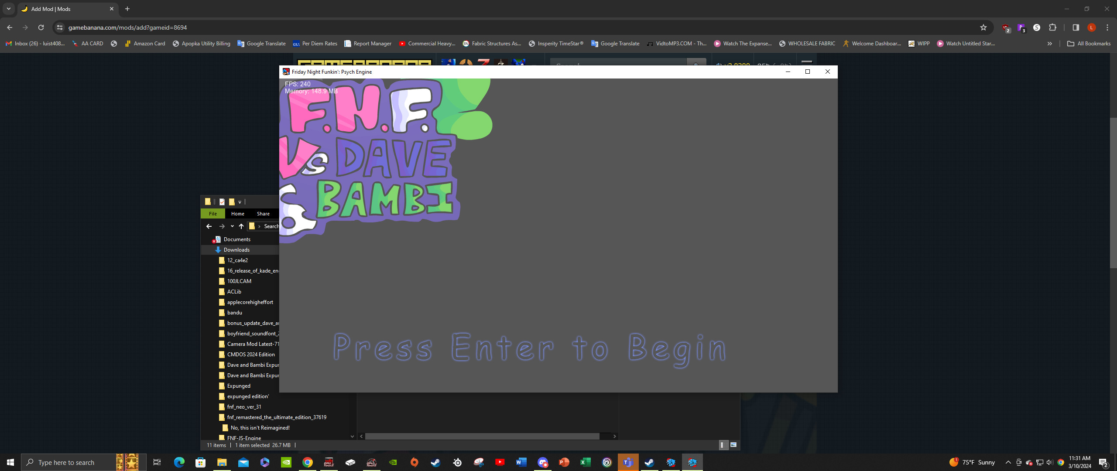The height and width of the screenshot is (471, 1117).
Task: Open the Share ribbon tab in File Explorer
Action: tap(263, 214)
